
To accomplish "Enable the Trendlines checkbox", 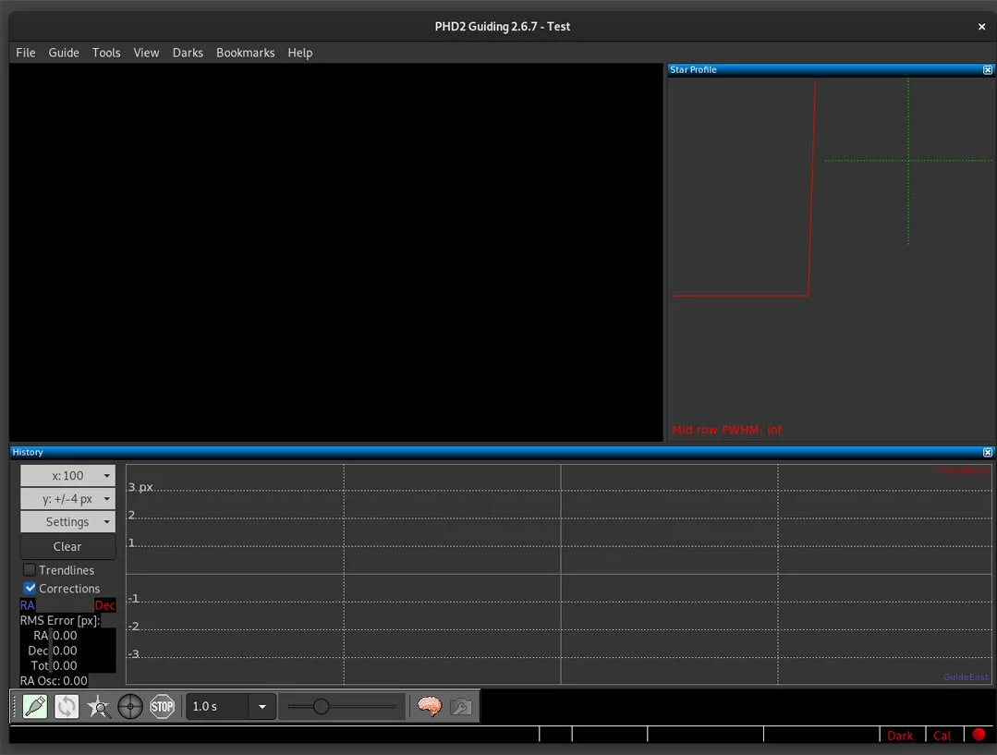I will click(x=30, y=570).
